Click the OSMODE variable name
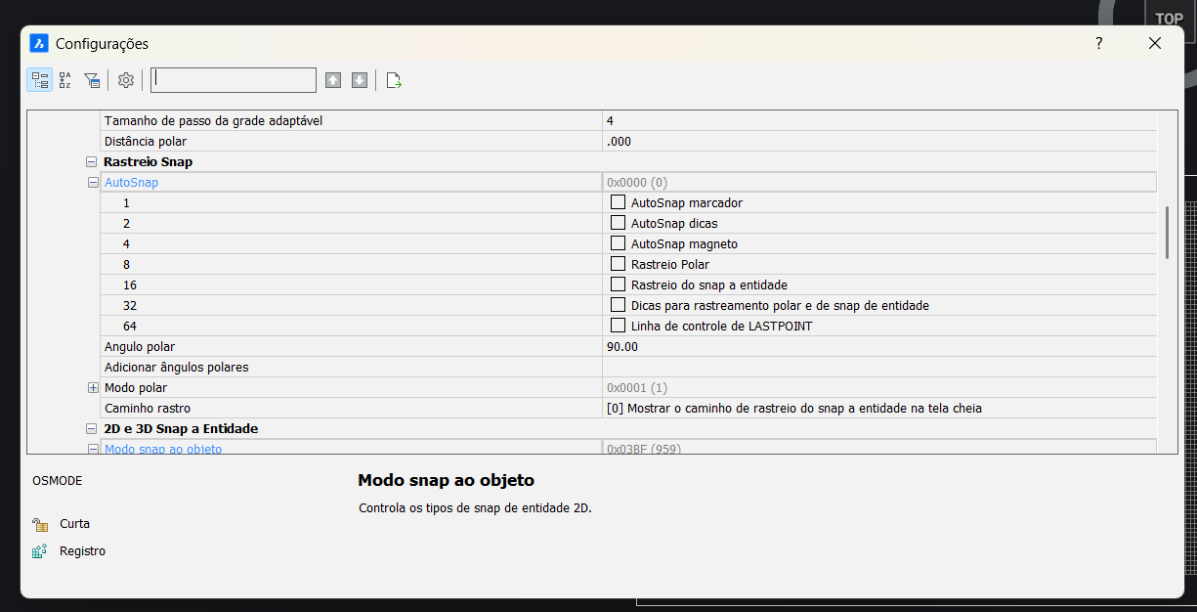1197x612 pixels. pyautogui.click(x=58, y=481)
